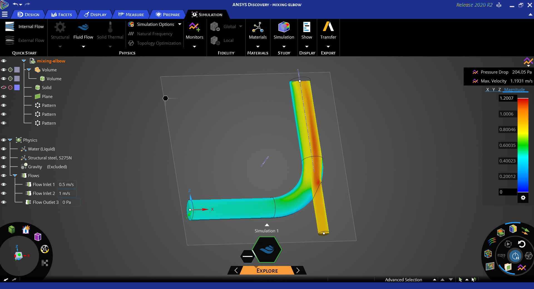The image size is (534, 289).
Task: Click the fluid flow hexagon stage button
Action: click(x=267, y=250)
